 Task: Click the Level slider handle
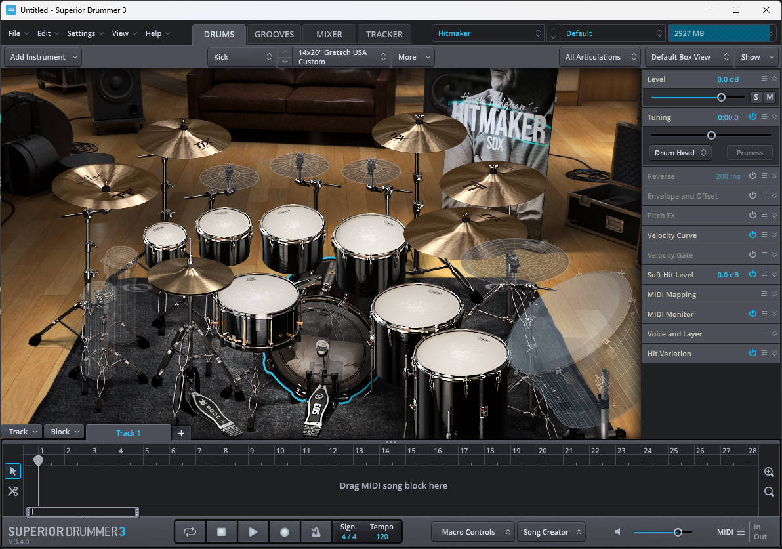(721, 98)
